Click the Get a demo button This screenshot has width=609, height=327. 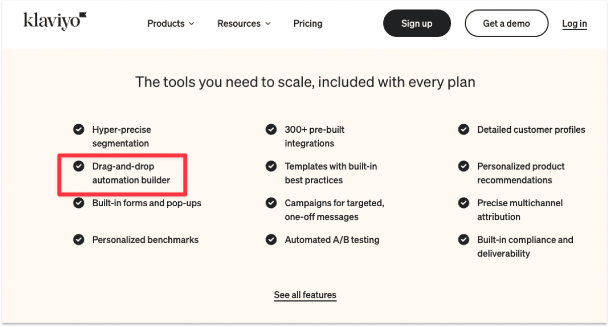506,23
